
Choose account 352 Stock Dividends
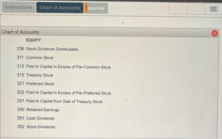36,127
